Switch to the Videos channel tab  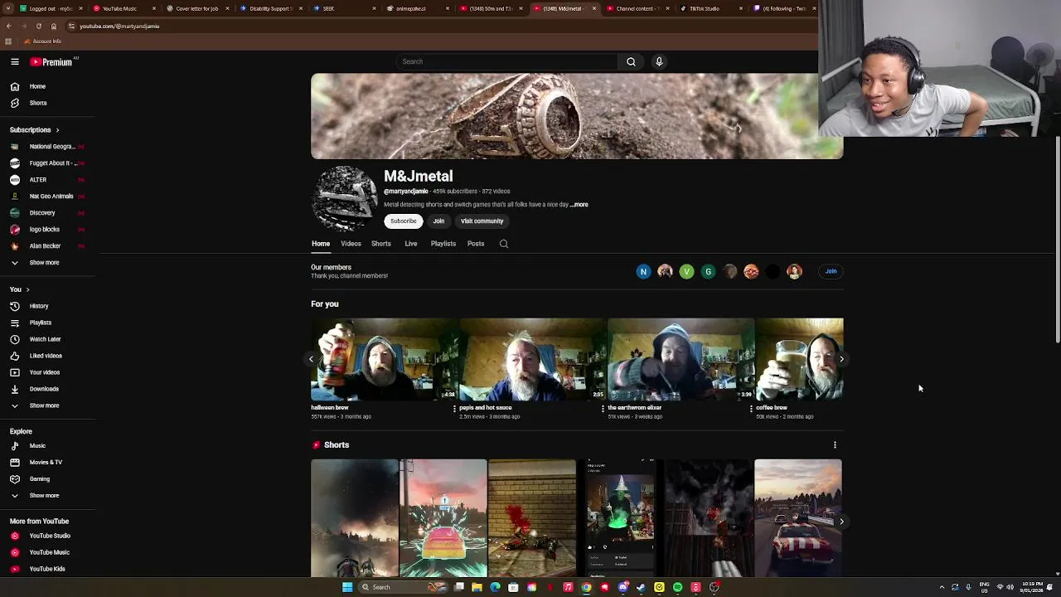[x=351, y=244]
